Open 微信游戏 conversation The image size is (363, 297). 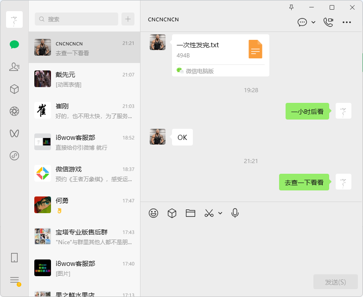[84, 173]
